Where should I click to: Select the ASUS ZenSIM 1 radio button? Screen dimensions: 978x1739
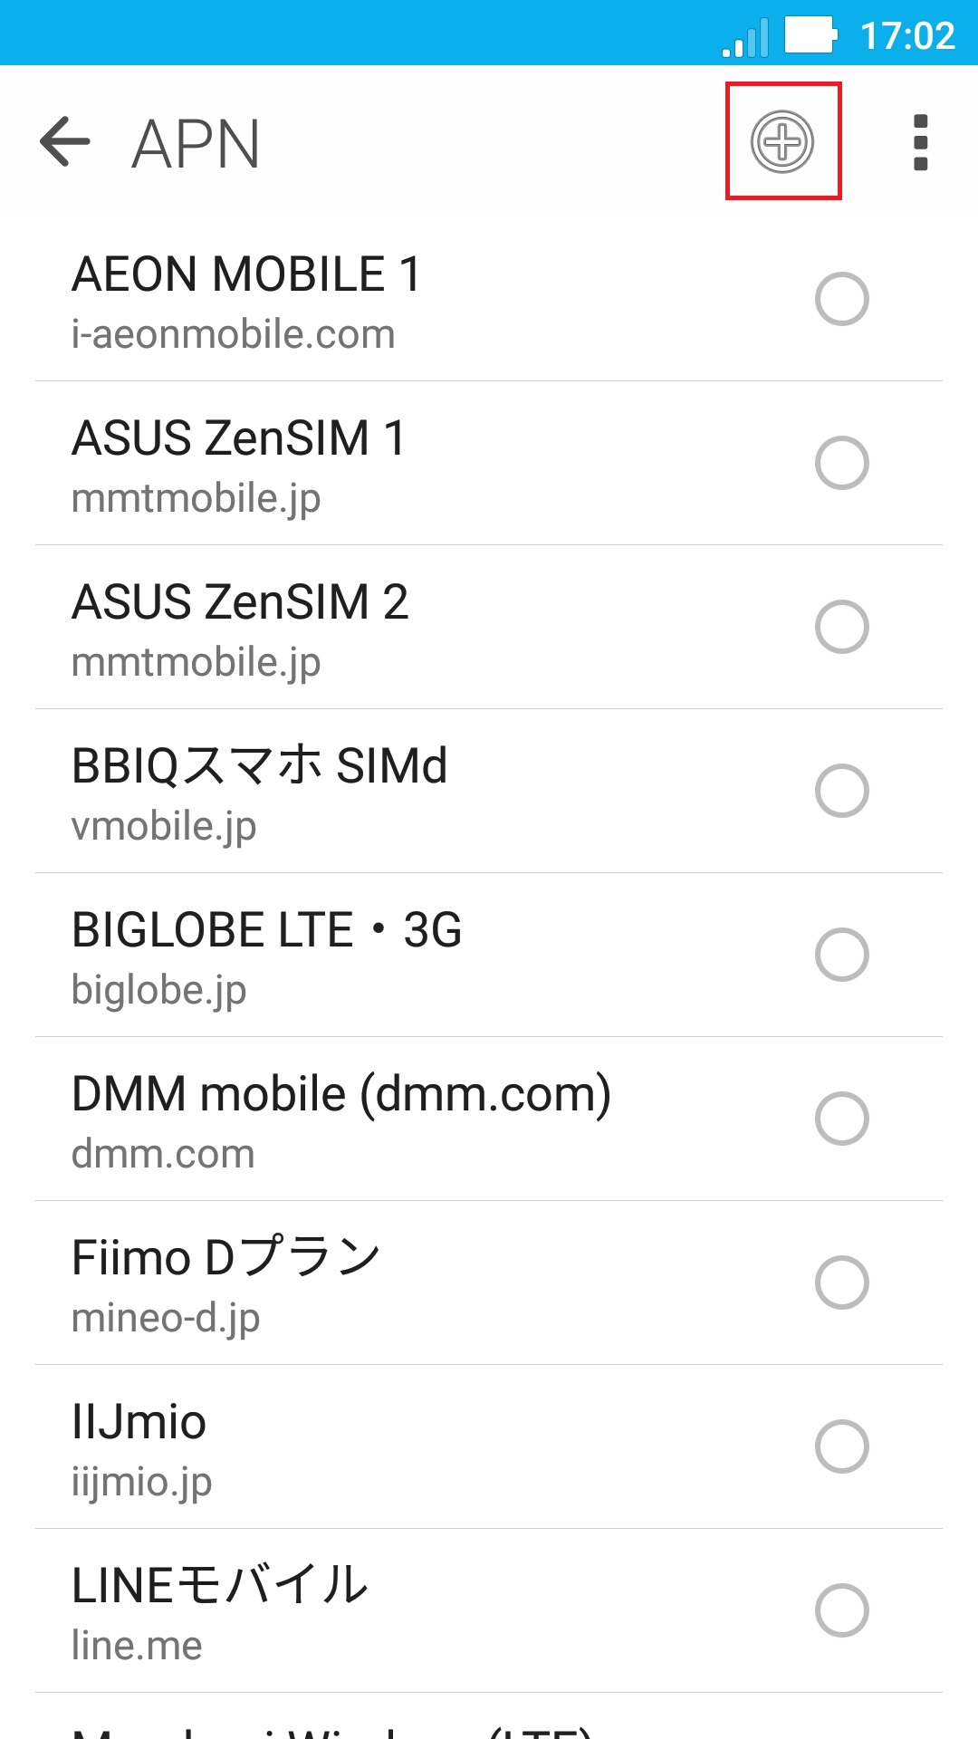(x=841, y=463)
